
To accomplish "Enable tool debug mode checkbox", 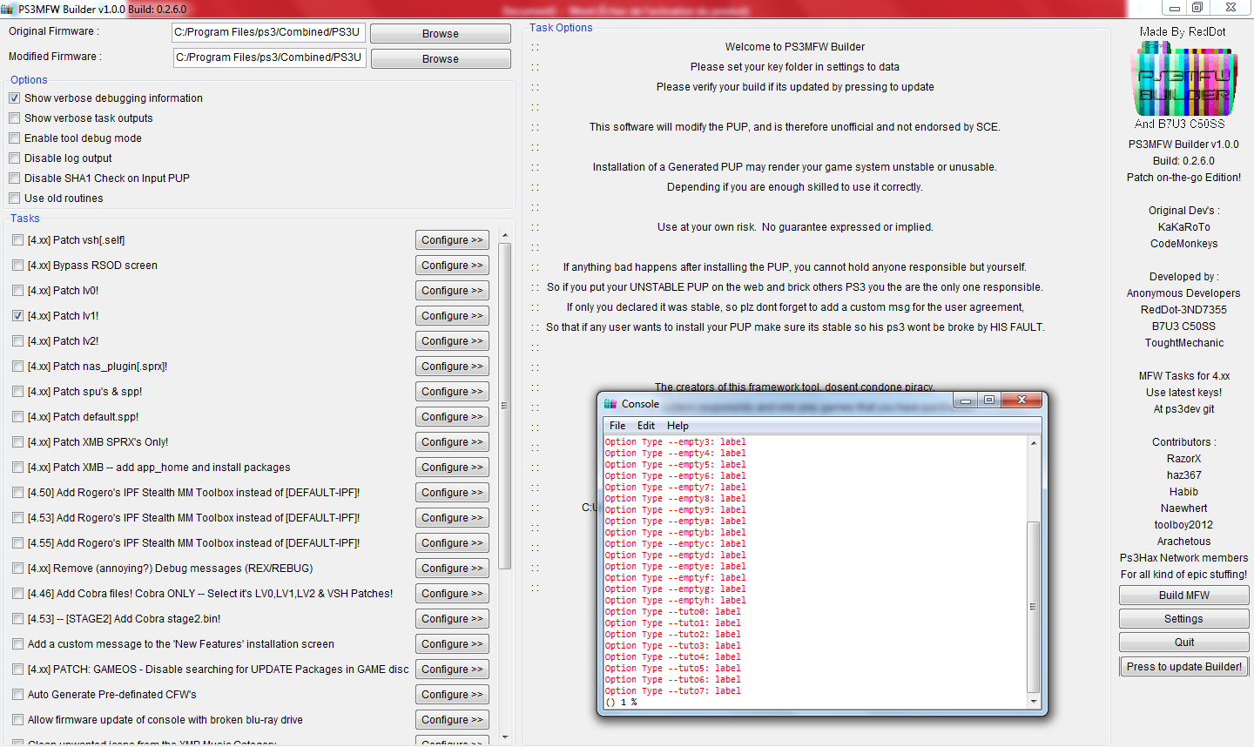I will point(14,138).
